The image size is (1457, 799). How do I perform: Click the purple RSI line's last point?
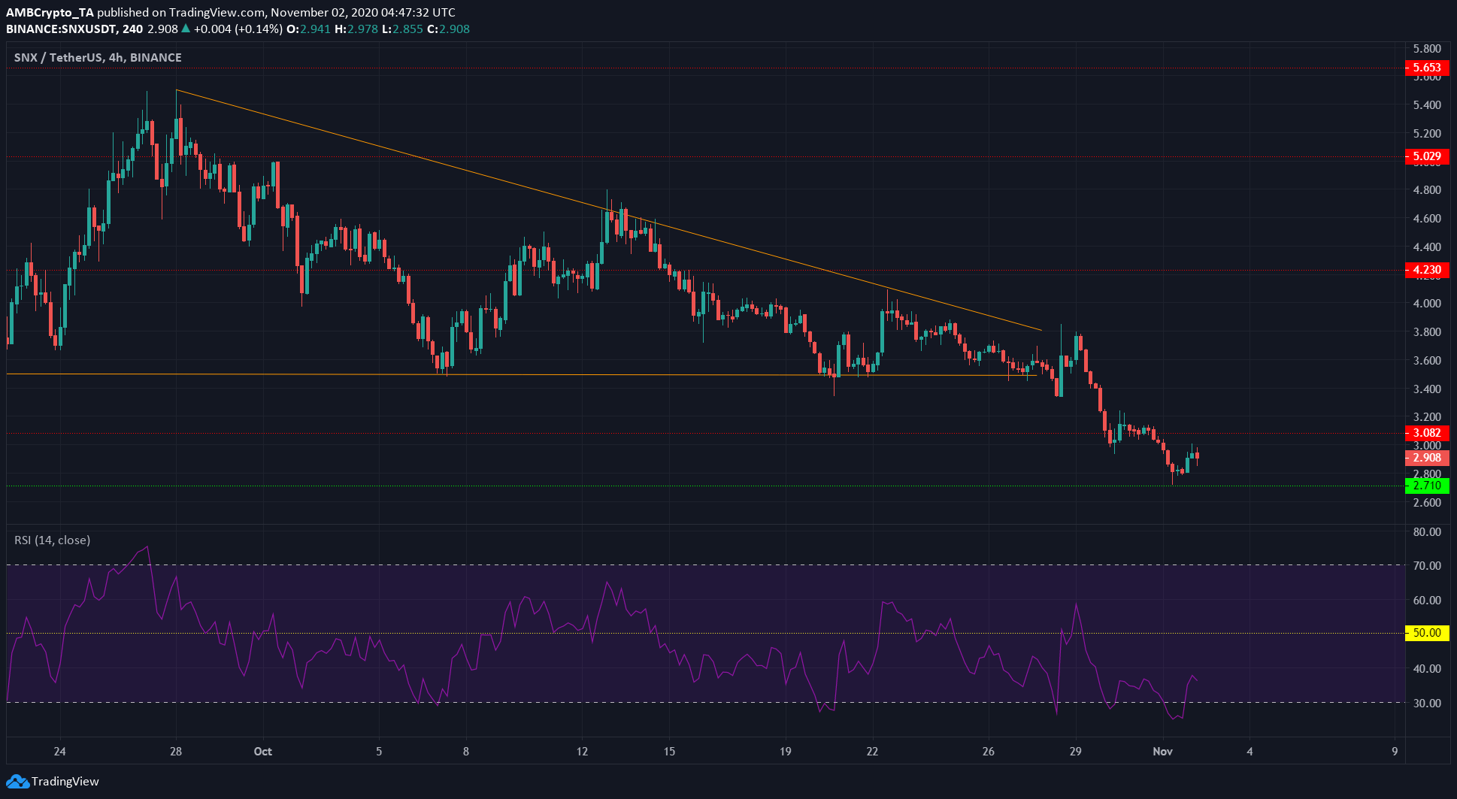[1197, 681]
